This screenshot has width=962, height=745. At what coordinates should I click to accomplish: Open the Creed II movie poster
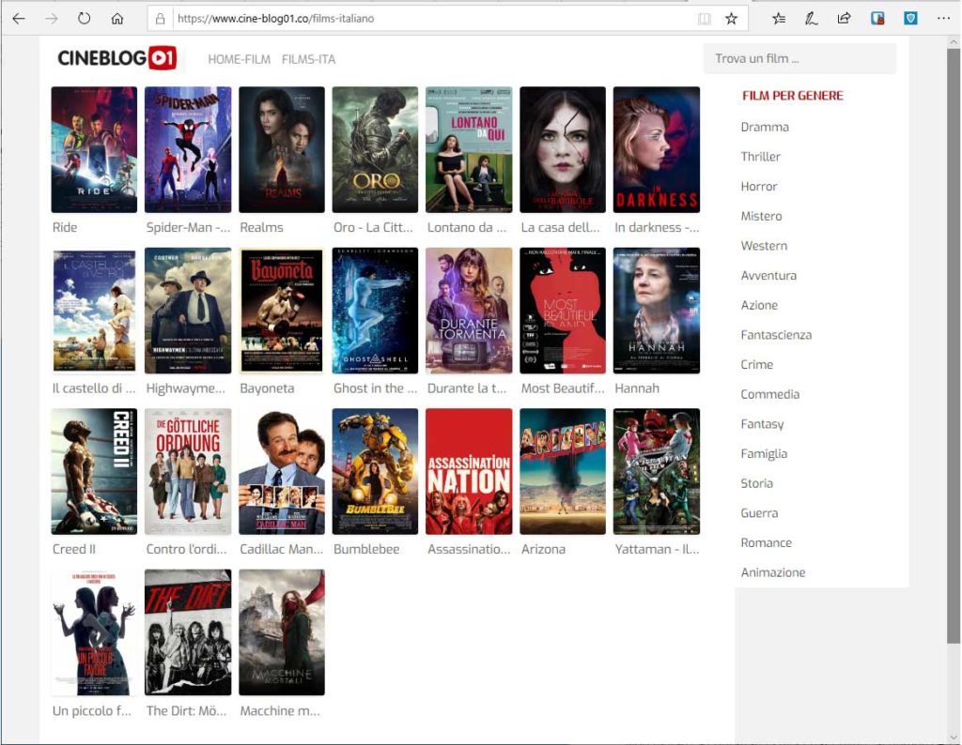(94, 471)
